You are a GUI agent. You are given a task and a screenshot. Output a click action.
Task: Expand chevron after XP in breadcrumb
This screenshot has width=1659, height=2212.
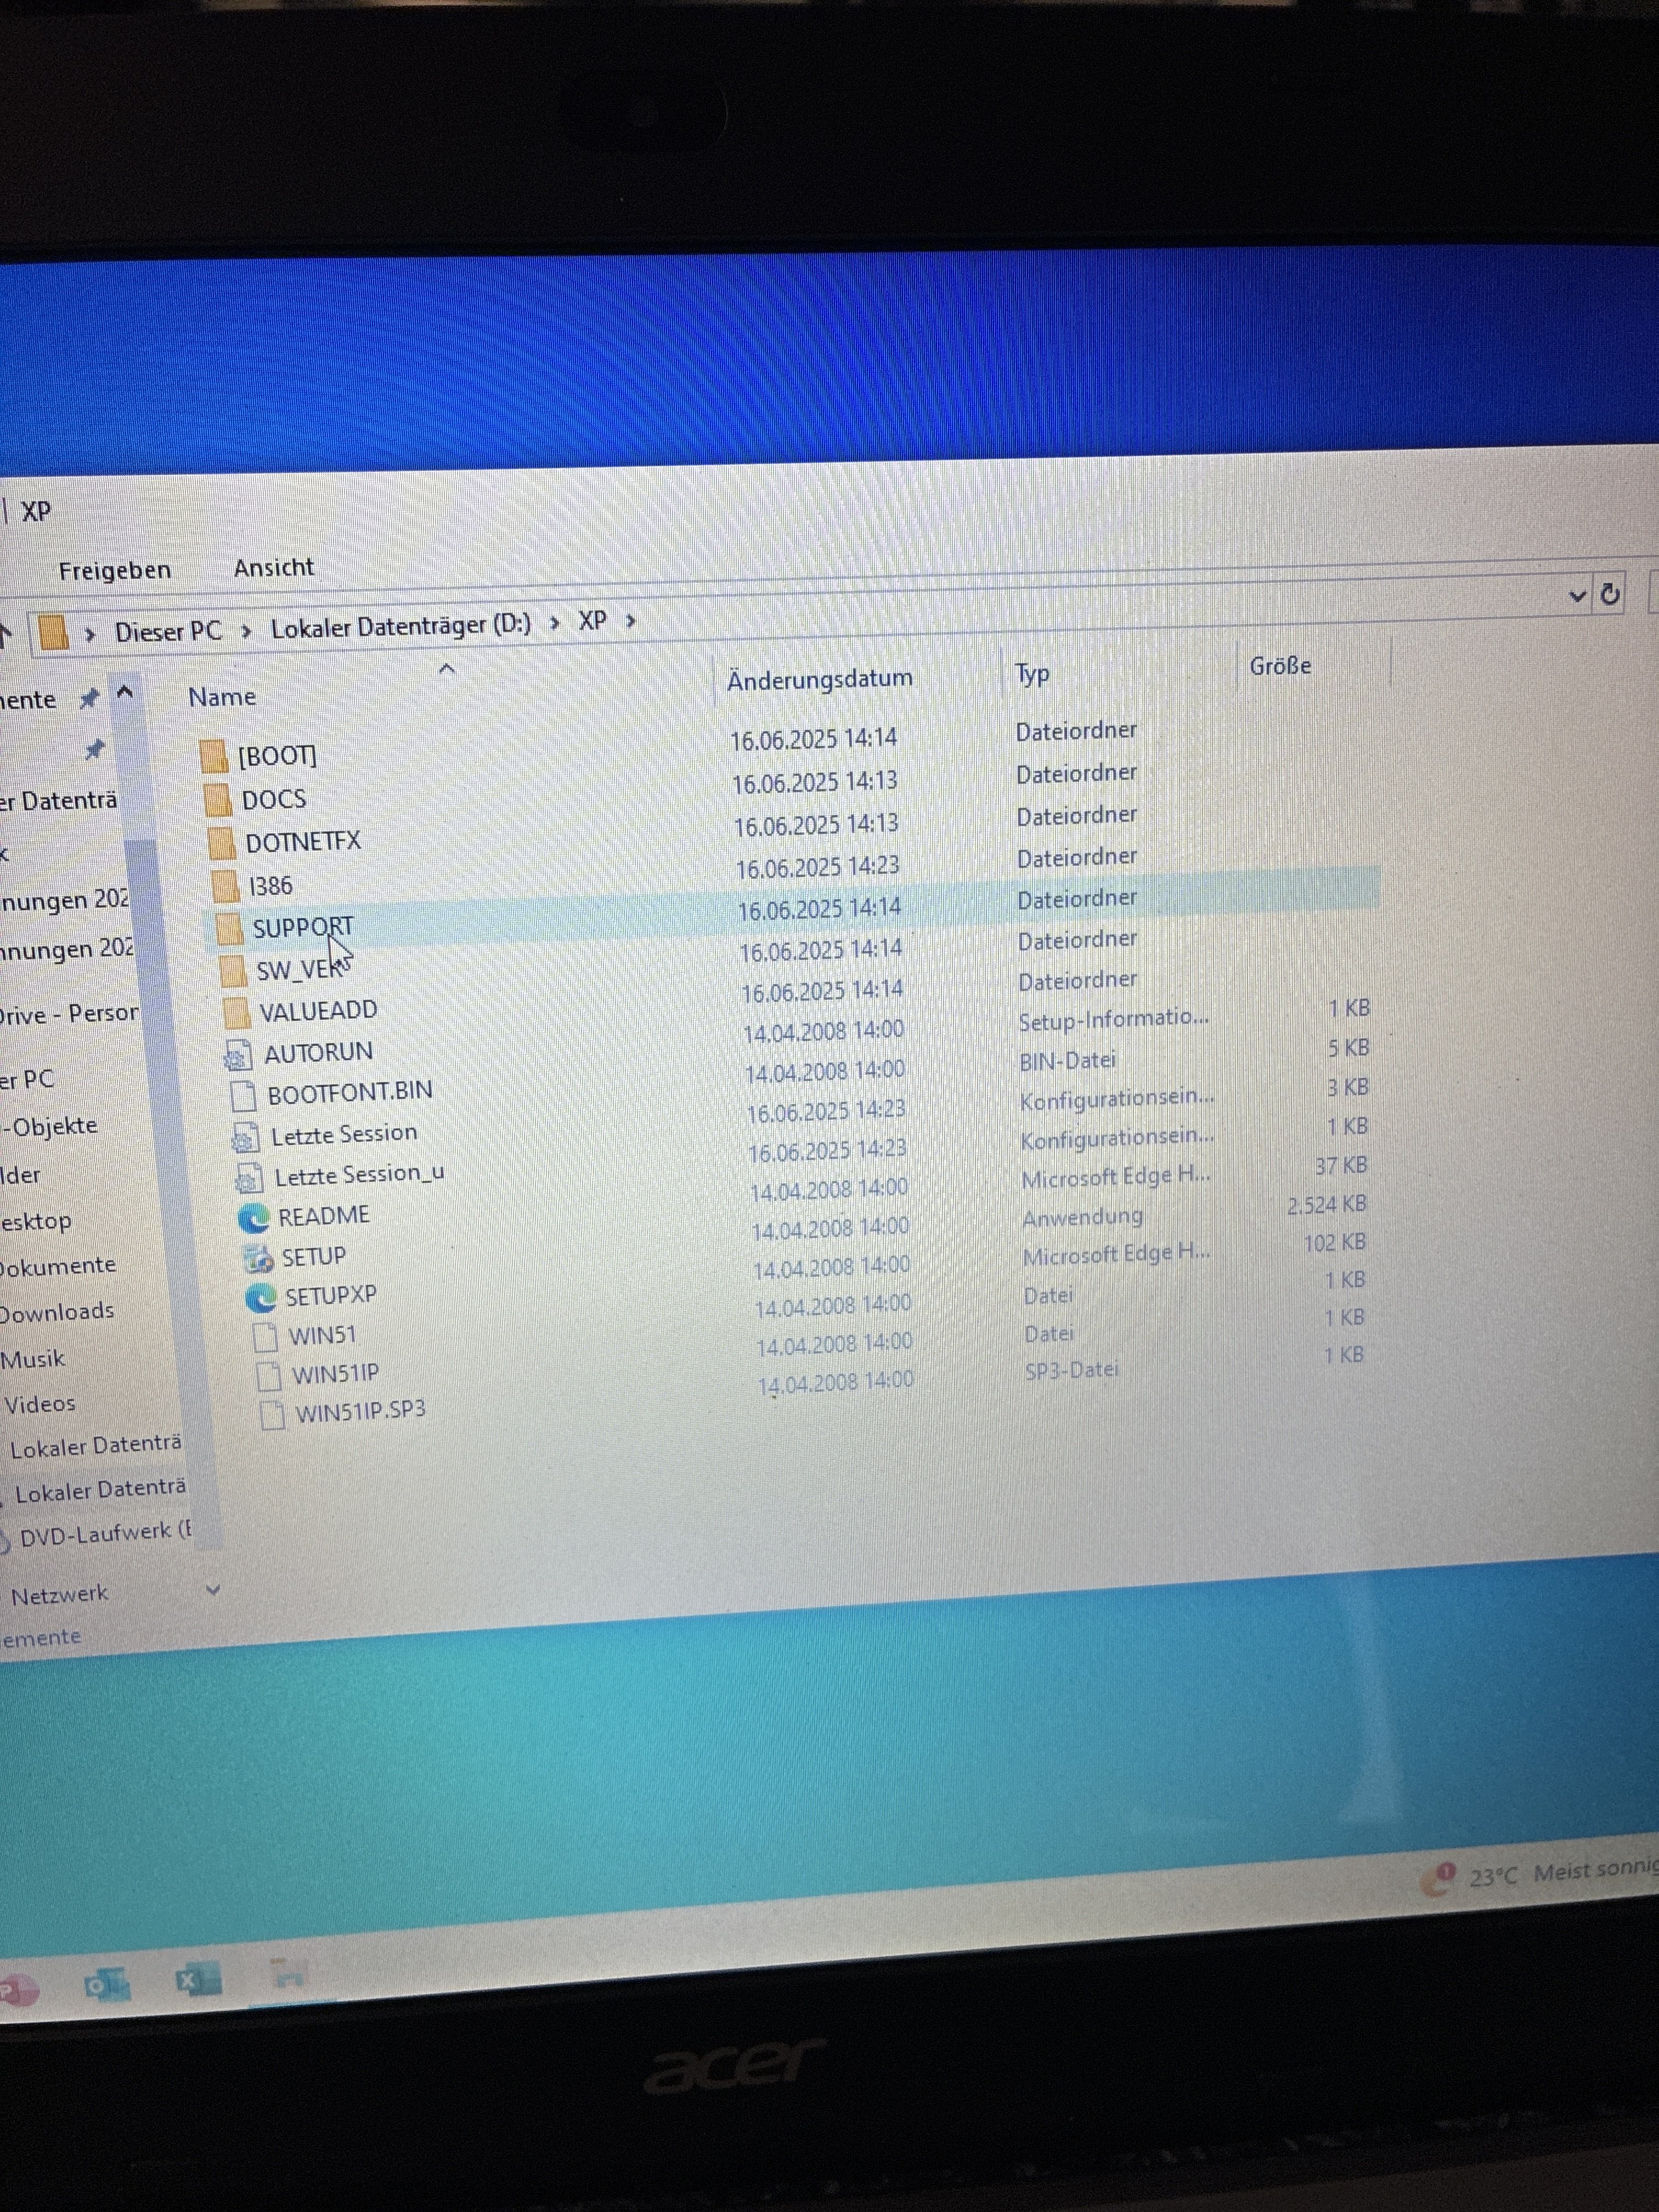click(x=631, y=621)
